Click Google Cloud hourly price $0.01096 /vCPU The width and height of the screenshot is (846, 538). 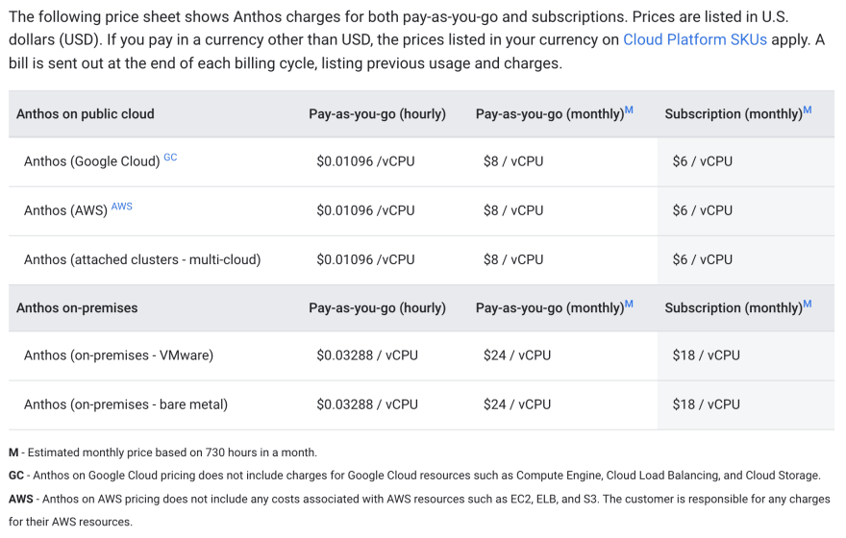pyautogui.click(x=366, y=161)
